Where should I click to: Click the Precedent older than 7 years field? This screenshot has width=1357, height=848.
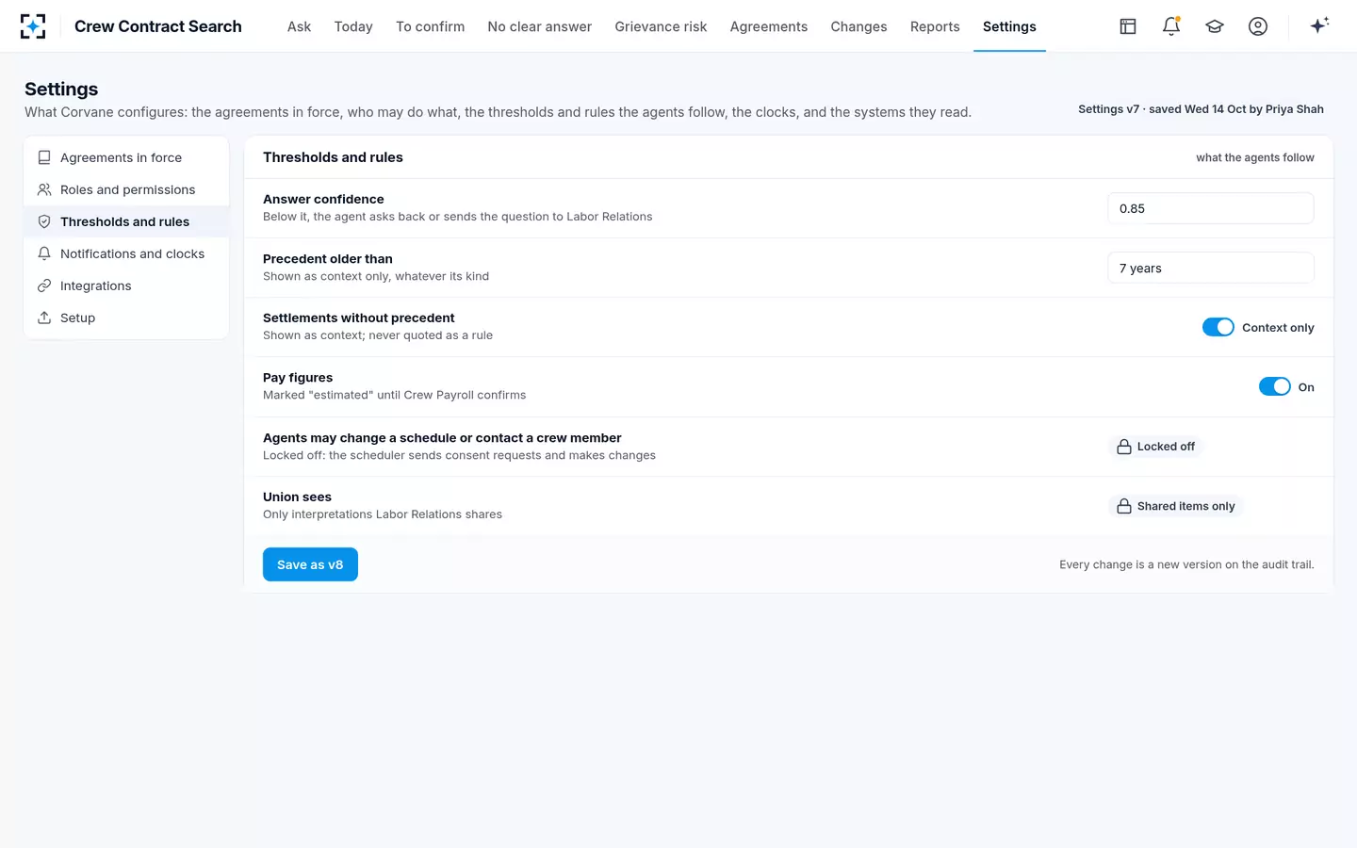[x=1210, y=268]
